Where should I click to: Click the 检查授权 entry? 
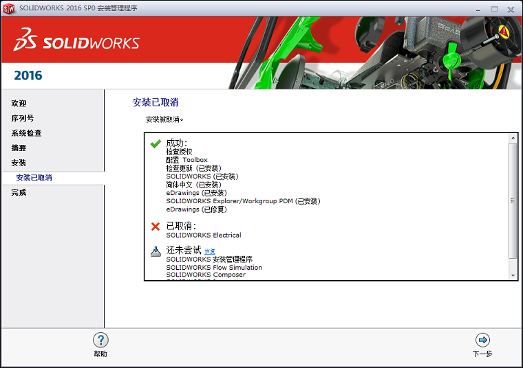pyautogui.click(x=179, y=152)
